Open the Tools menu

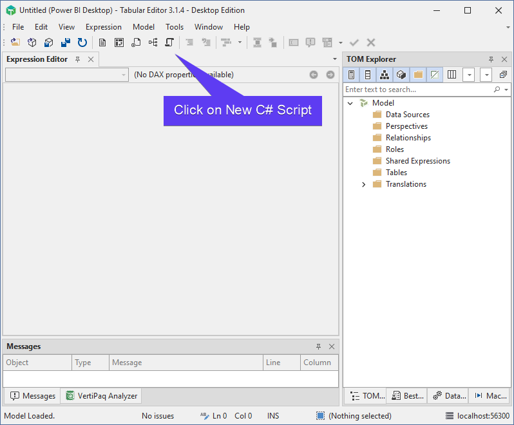coord(175,27)
